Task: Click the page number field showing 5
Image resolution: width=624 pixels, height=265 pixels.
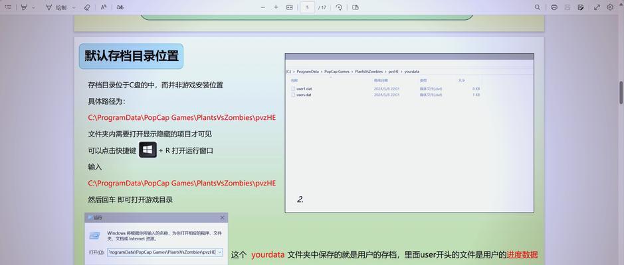Action: 307,7
